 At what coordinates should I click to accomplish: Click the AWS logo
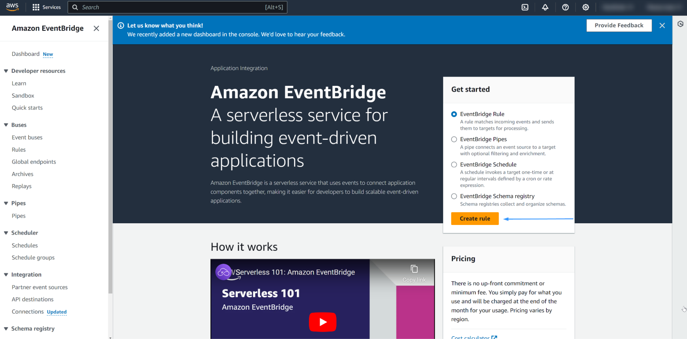[x=12, y=7]
